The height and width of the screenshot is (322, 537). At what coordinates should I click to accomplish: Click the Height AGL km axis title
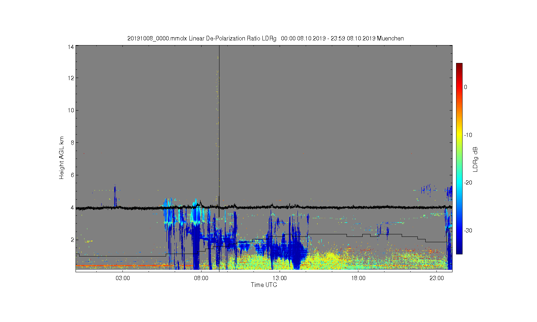62,158
